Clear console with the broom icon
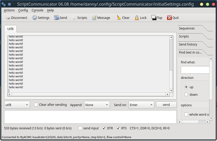This screenshot has width=217, height=141. coord(119,18)
